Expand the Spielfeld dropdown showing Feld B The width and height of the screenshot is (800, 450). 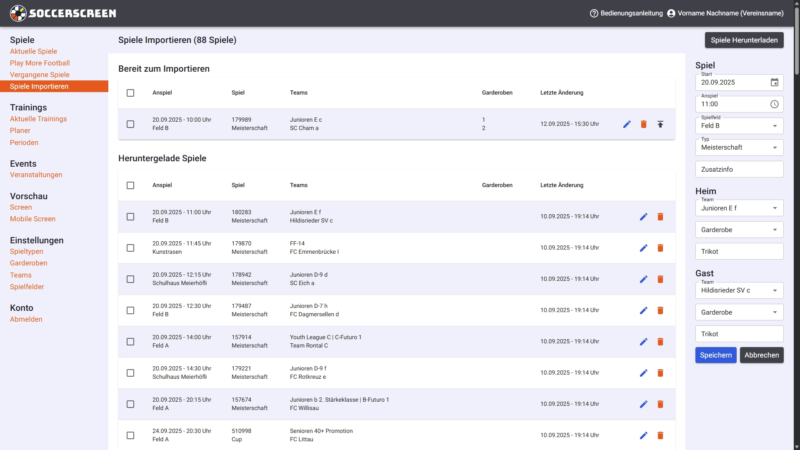(739, 126)
